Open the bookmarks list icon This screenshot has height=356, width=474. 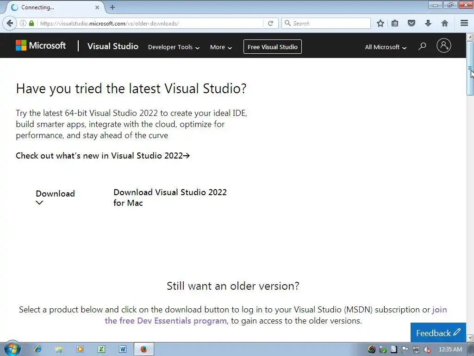click(x=395, y=23)
